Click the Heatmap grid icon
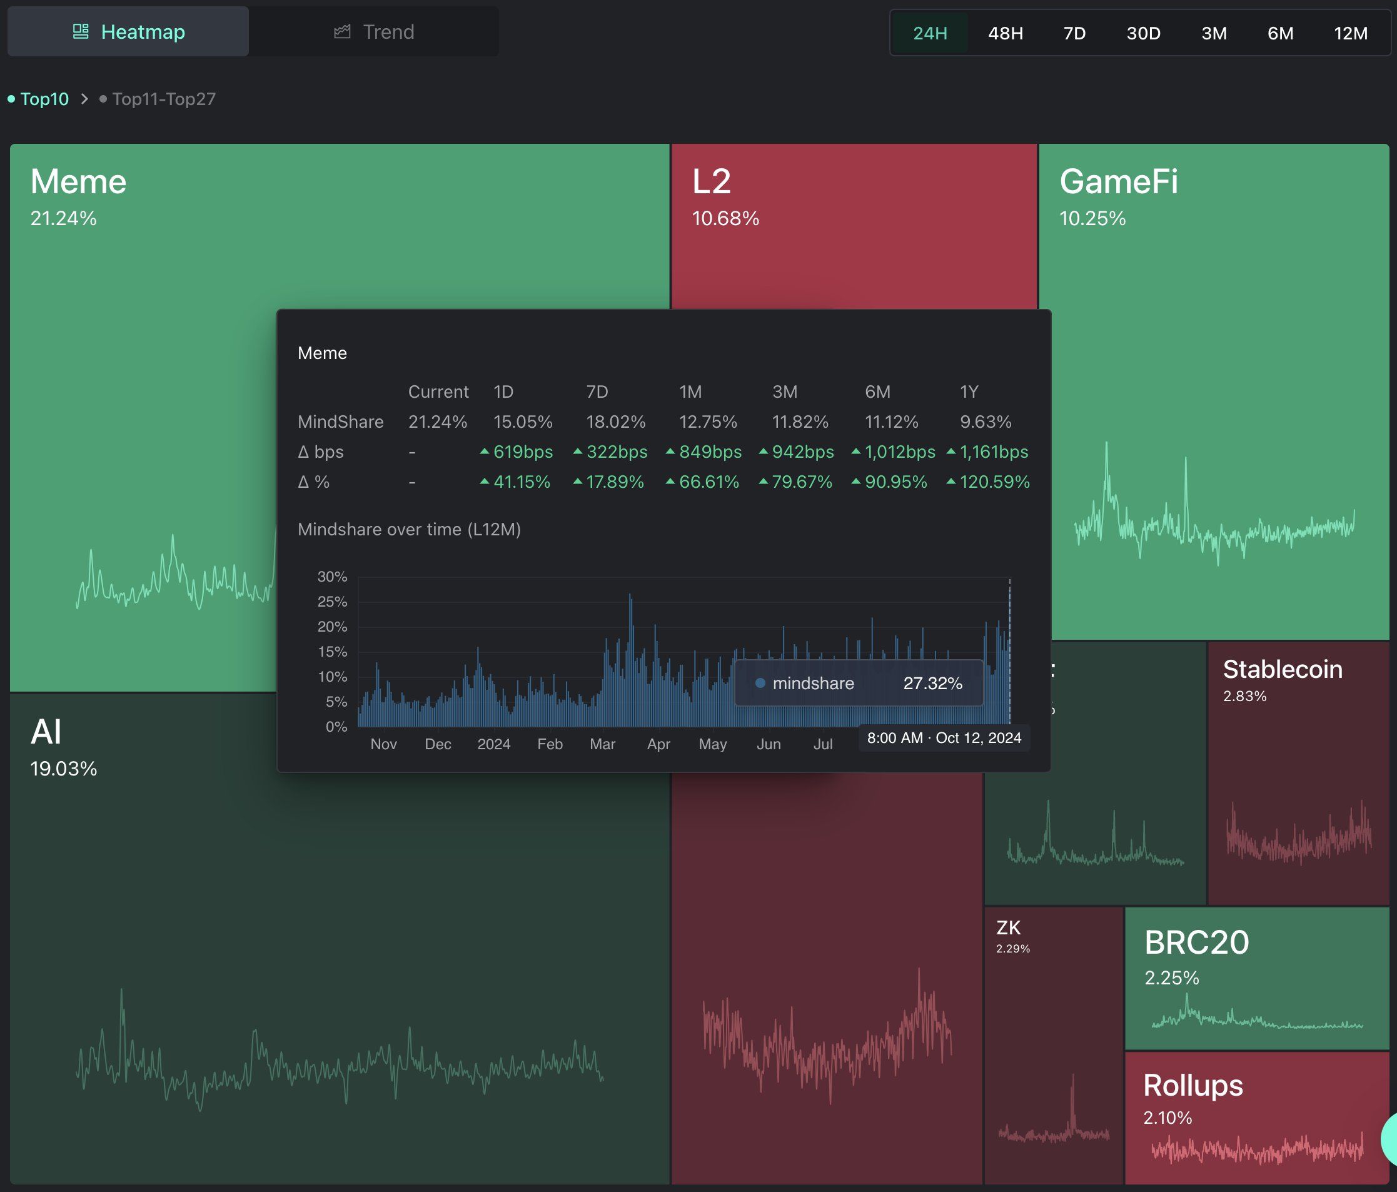Screen dimensions: 1397x1192 80,32
